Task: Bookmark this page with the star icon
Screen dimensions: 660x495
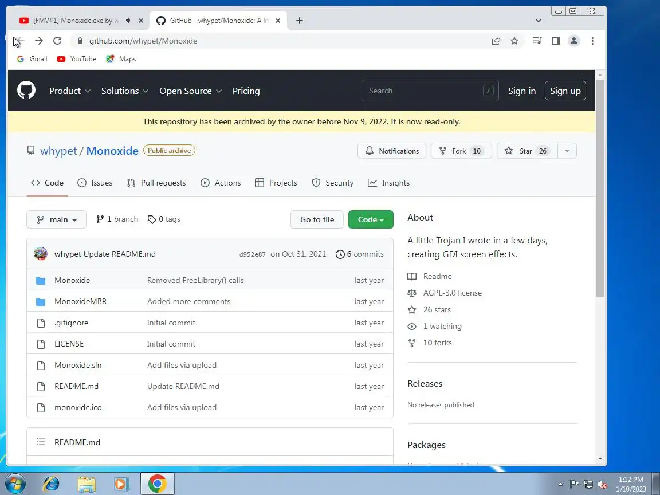Action: click(514, 41)
